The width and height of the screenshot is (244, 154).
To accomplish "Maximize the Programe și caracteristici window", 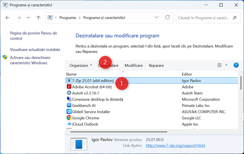I will (221, 5).
